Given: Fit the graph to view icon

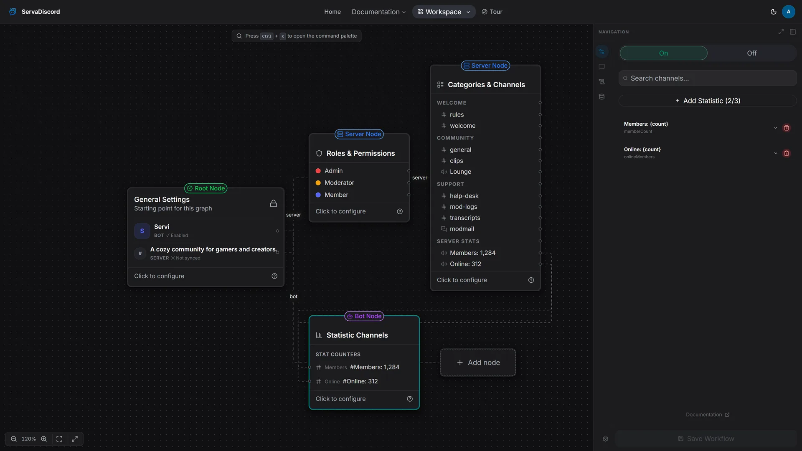Looking at the screenshot, I should point(59,439).
